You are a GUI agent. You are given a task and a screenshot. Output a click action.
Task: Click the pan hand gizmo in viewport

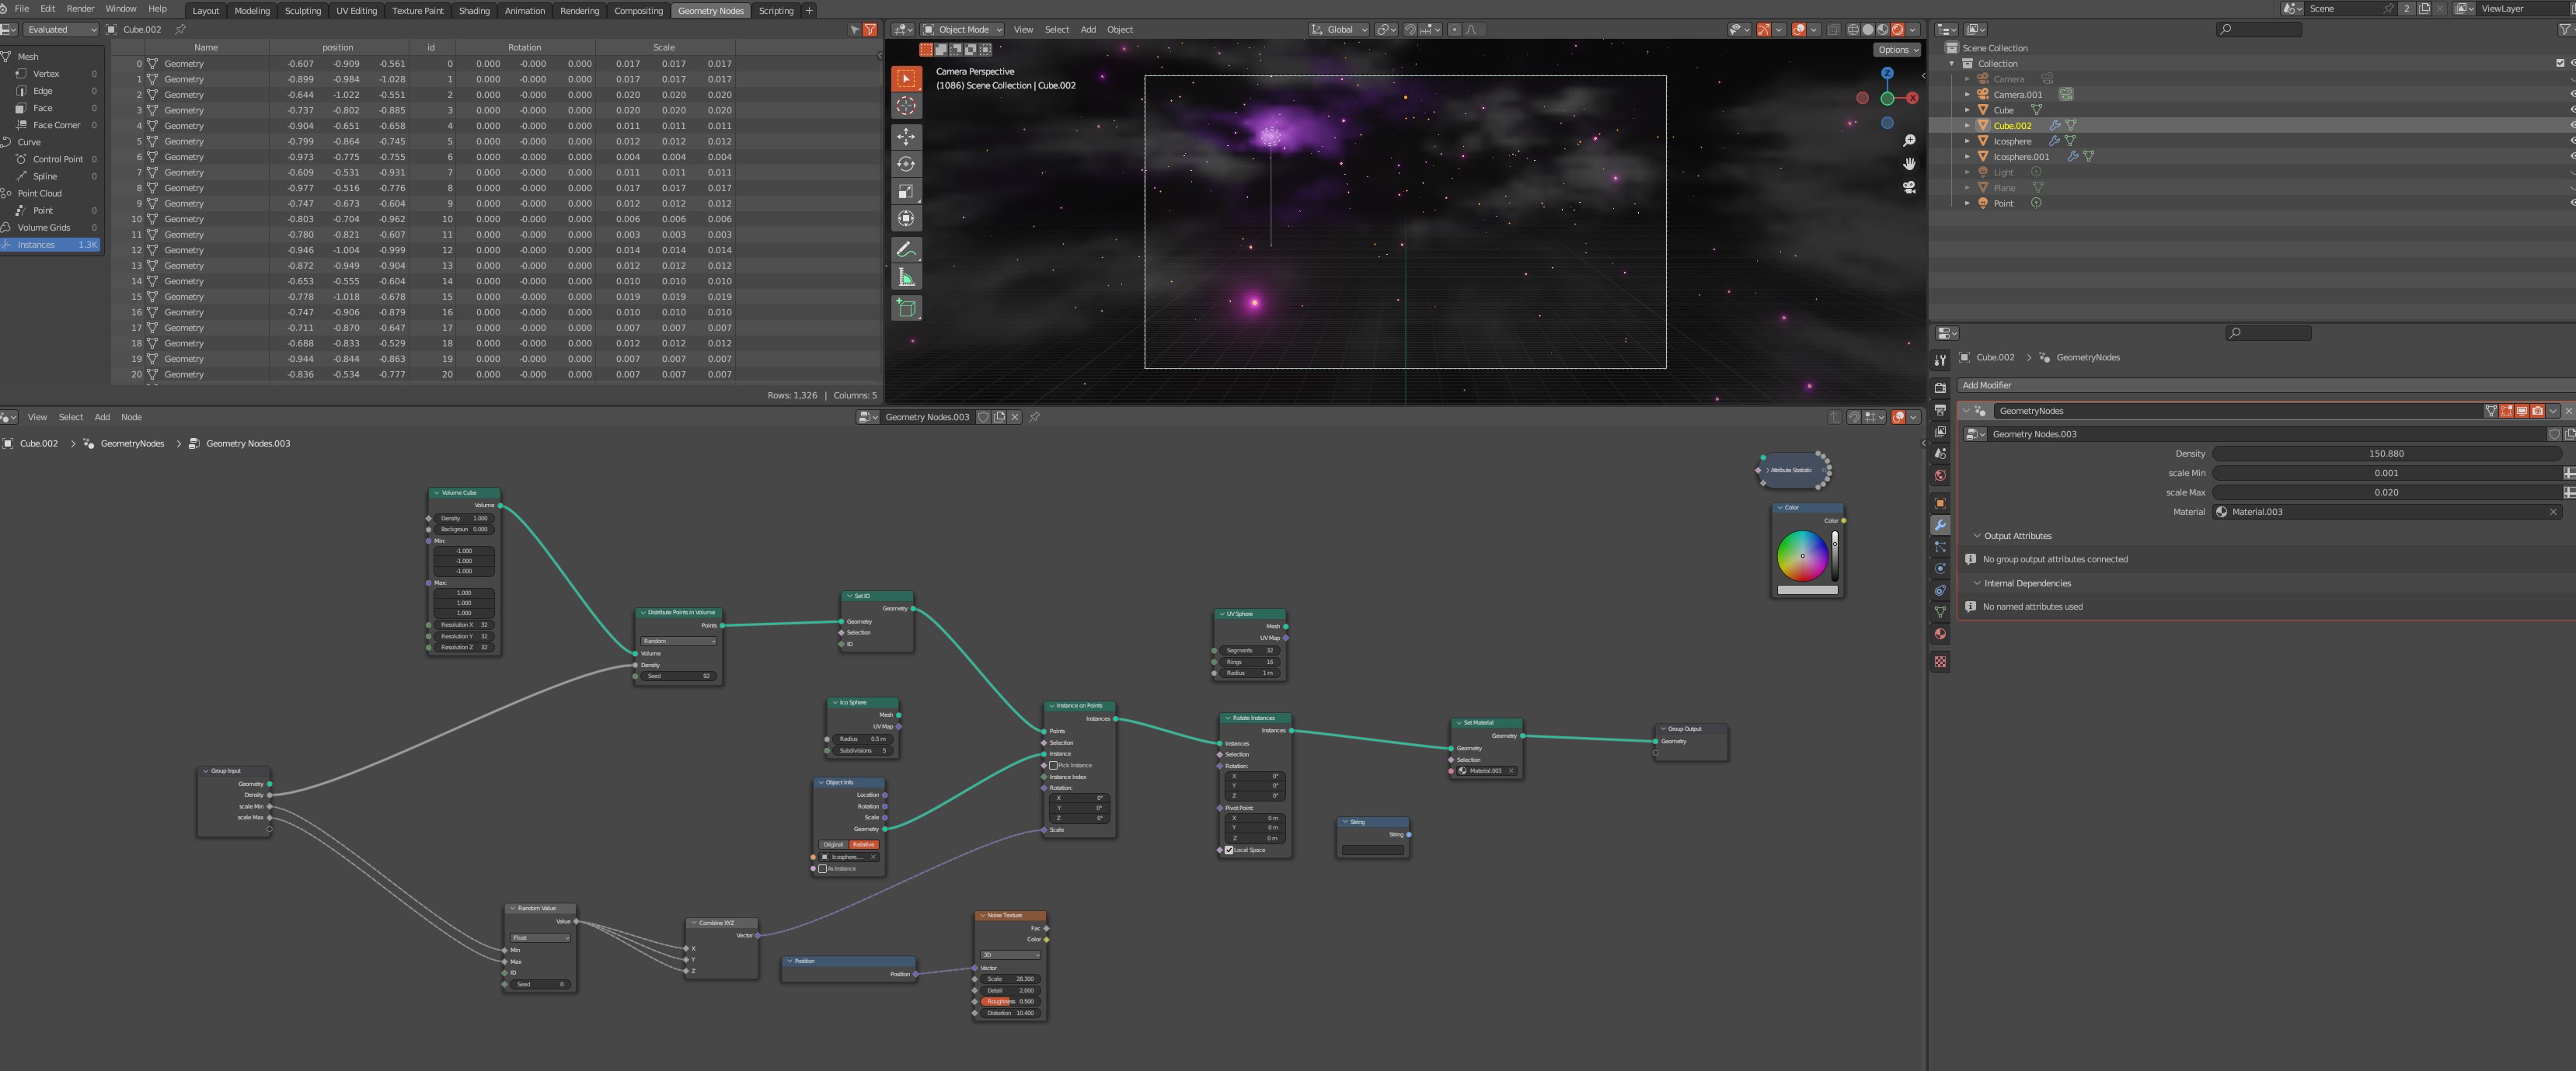click(x=1909, y=164)
